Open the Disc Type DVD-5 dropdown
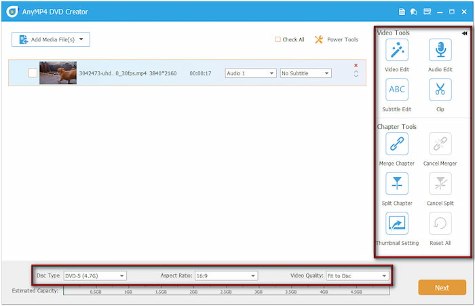The image size is (475, 306). [x=95, y=276]
